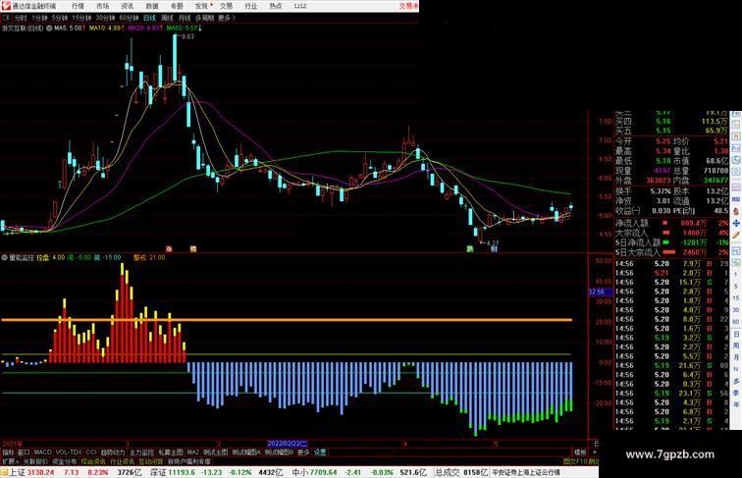Click the round icon beside MA5 label
Image resolution: width=742 pixels, height=478 pixels.
[x=49, y=28]
